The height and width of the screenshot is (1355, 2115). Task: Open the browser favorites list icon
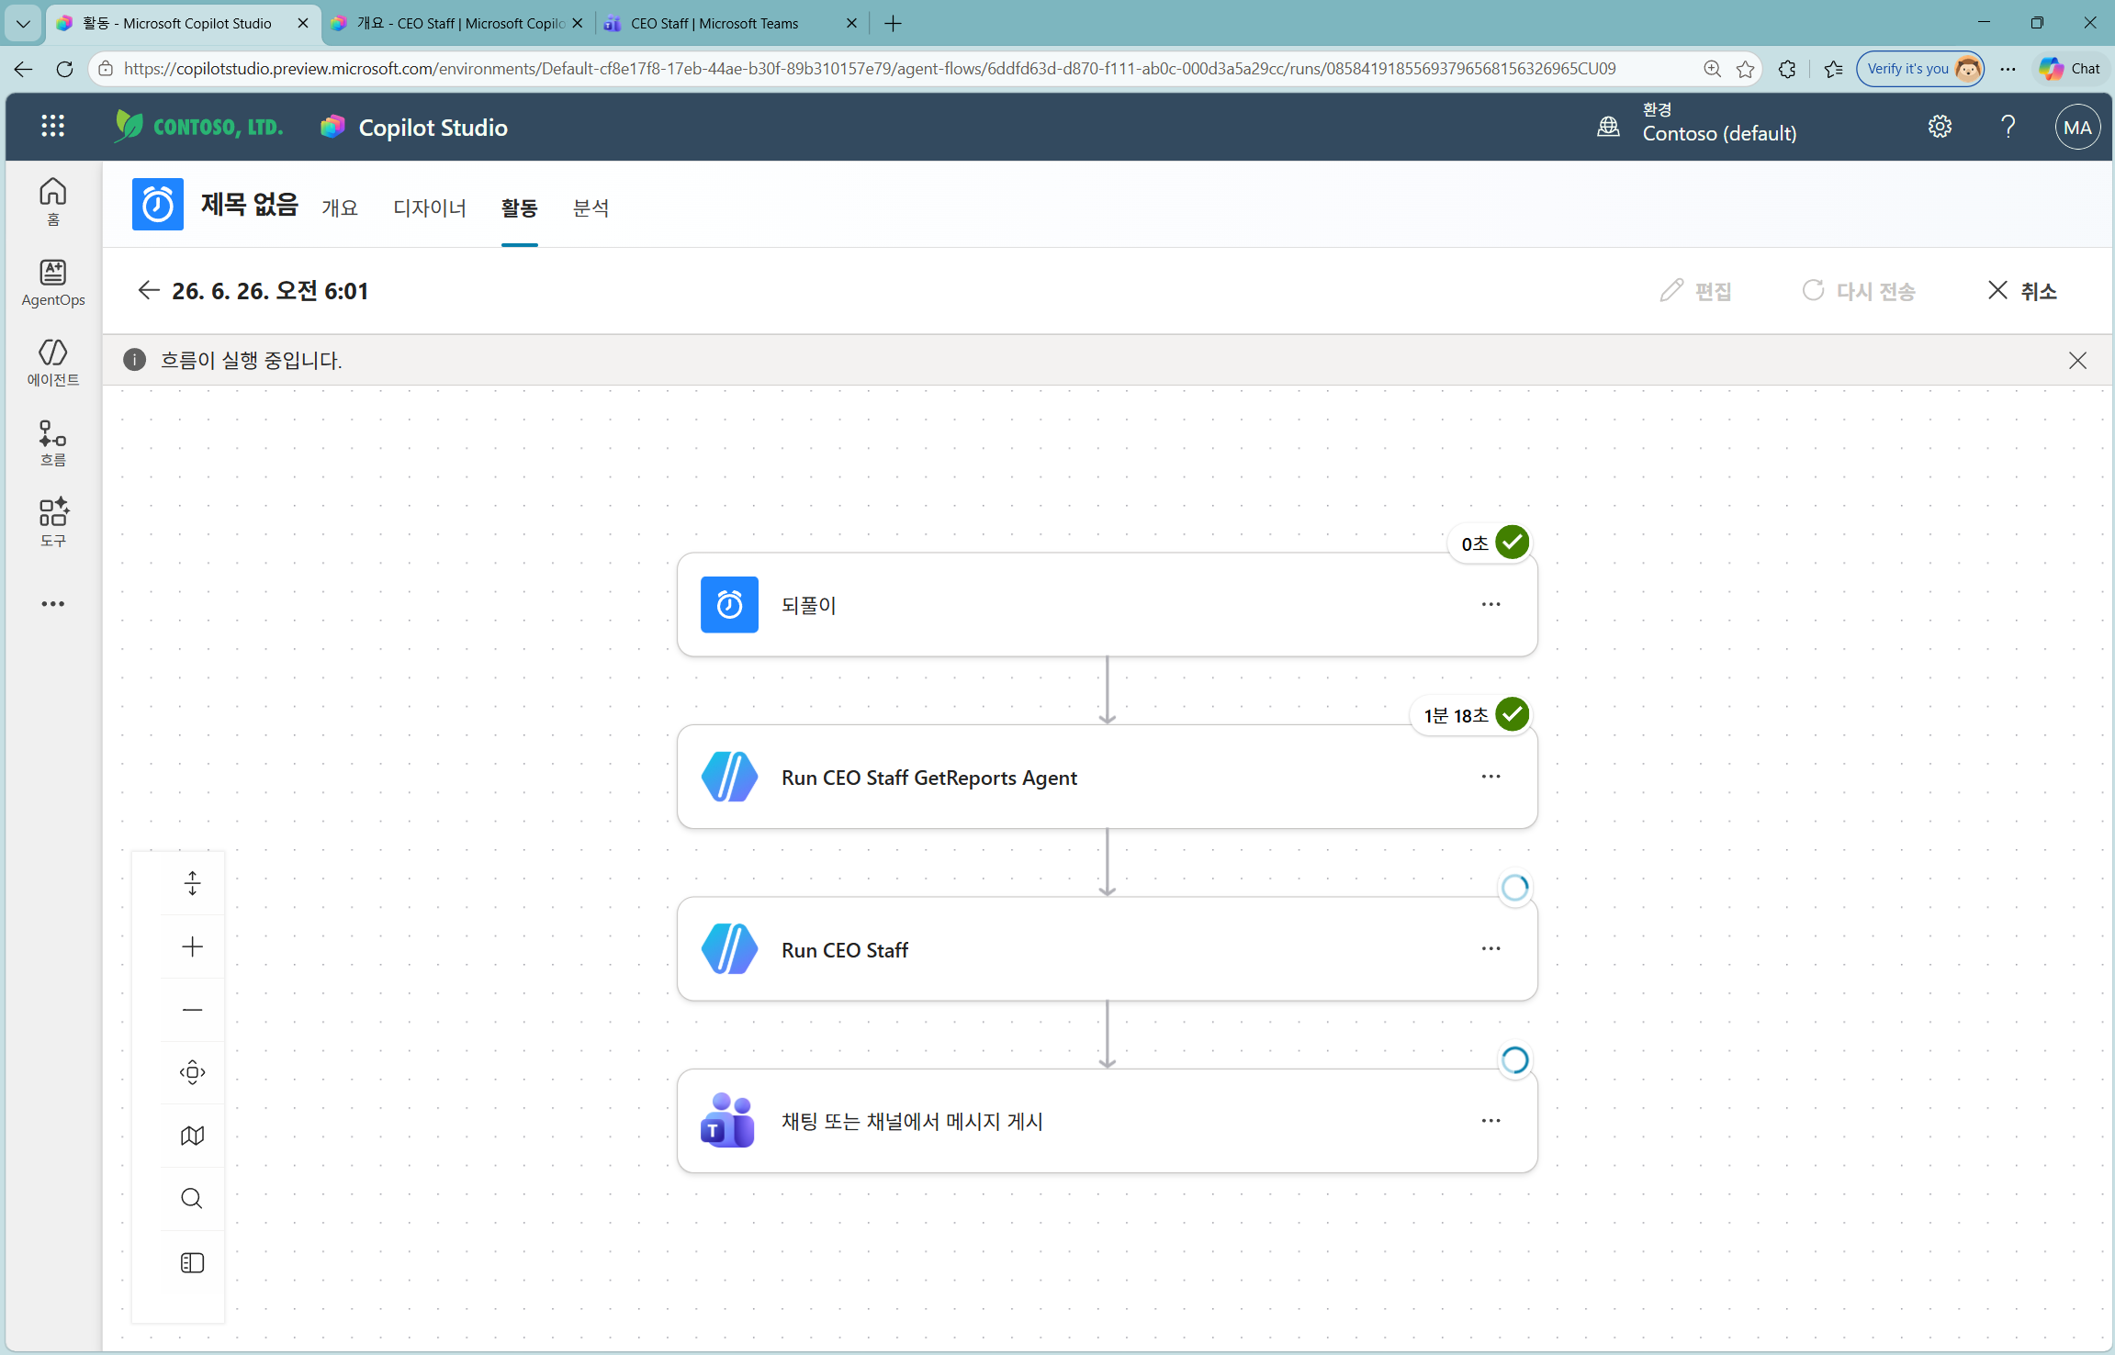pos(1833,69)
